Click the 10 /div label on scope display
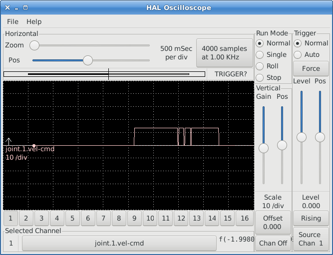This screenshot has height=255, width=333. 16,158
